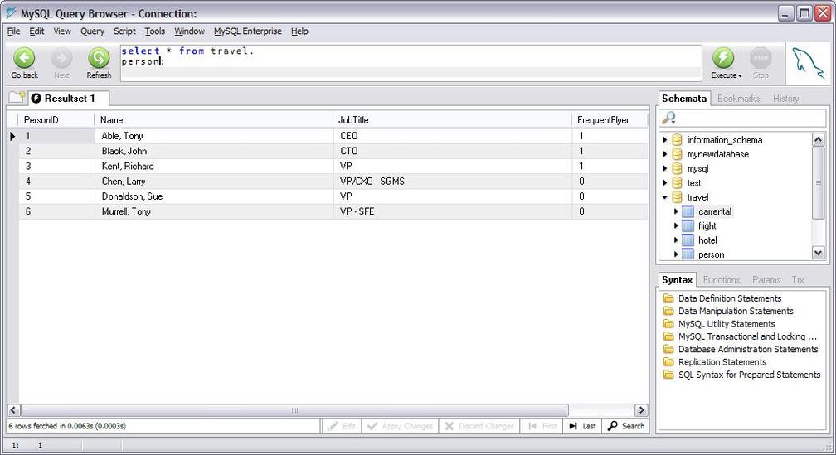Screen dimensions: 836x455
Task: Click into the SQL query editor
Action: pyautogui.click(x=411, y=63)
